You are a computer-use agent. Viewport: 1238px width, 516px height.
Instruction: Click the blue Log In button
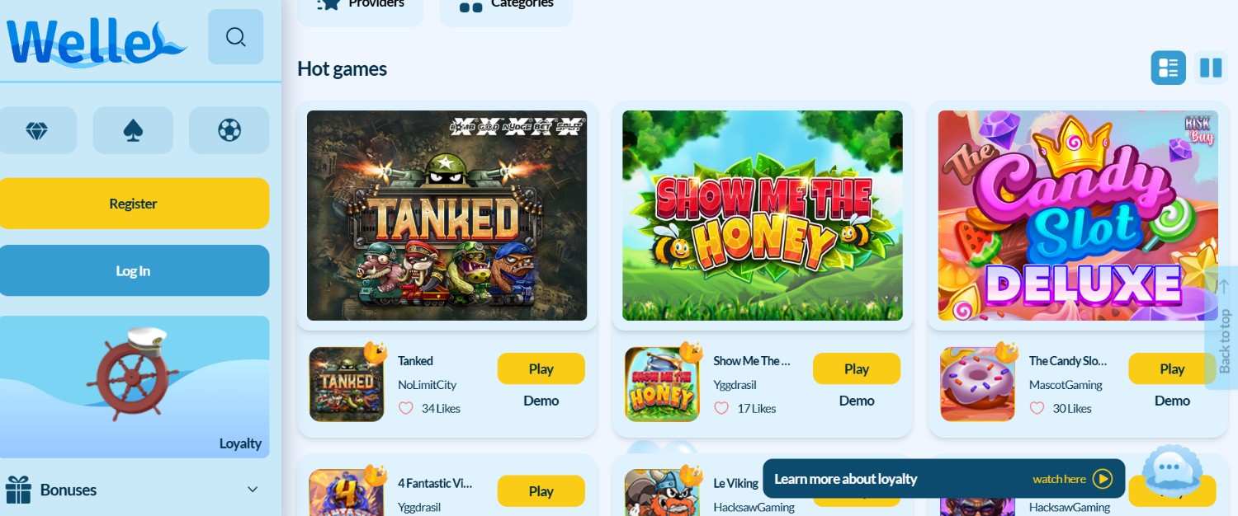[133, 270]
